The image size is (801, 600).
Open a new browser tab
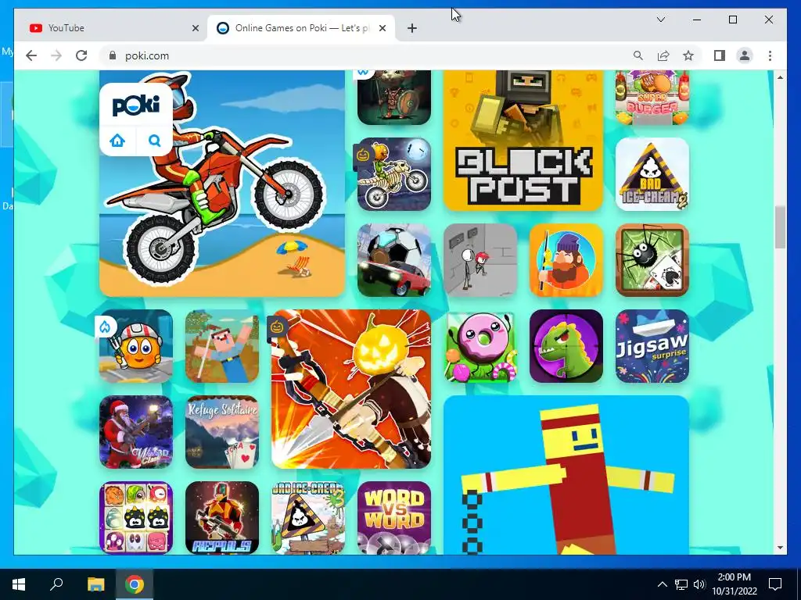coord(412,28)
